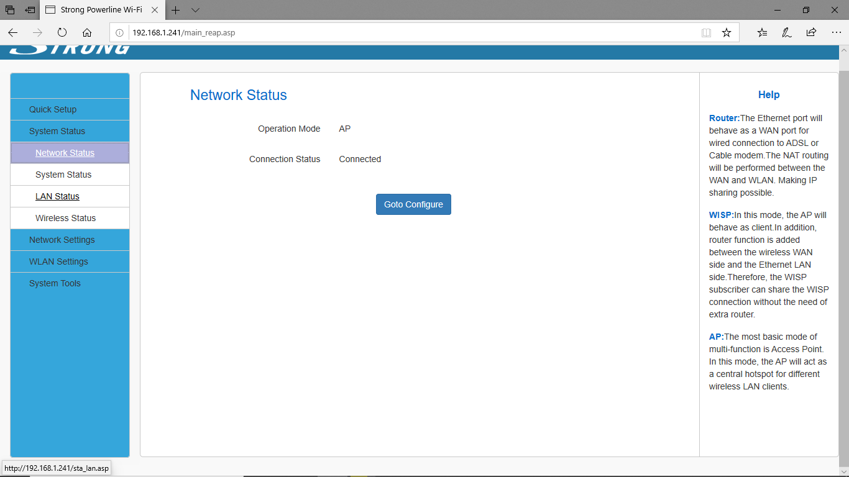Click the AP: help term

[x=717, y=337]
